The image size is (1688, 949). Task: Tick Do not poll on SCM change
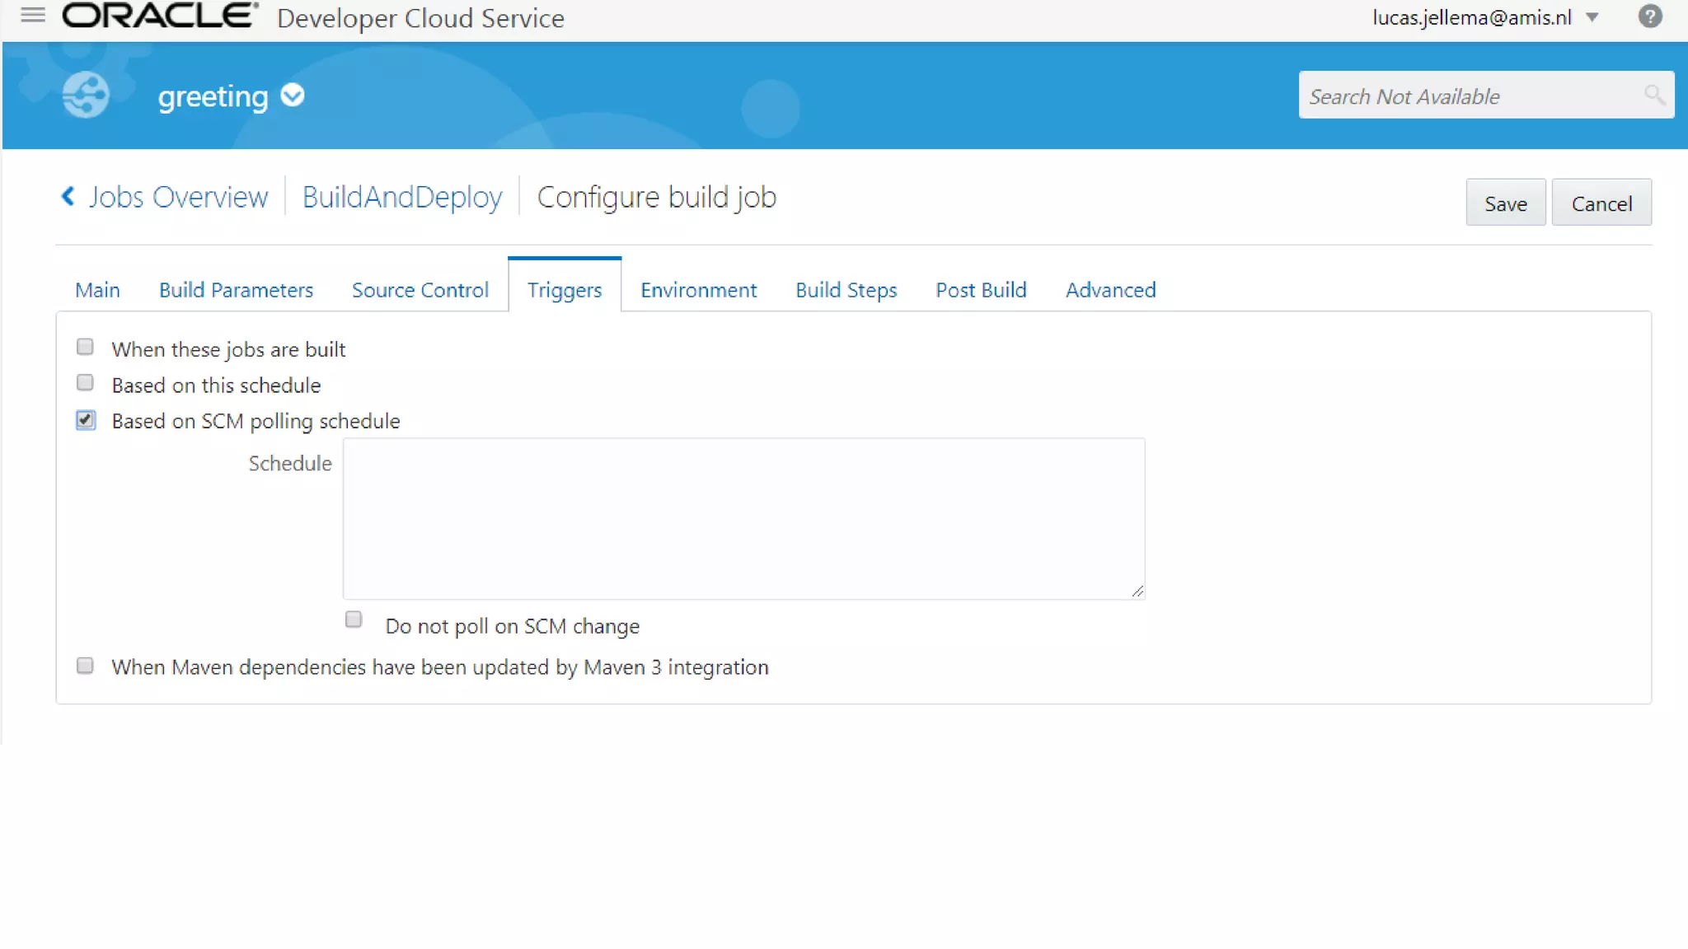[354, 619]
